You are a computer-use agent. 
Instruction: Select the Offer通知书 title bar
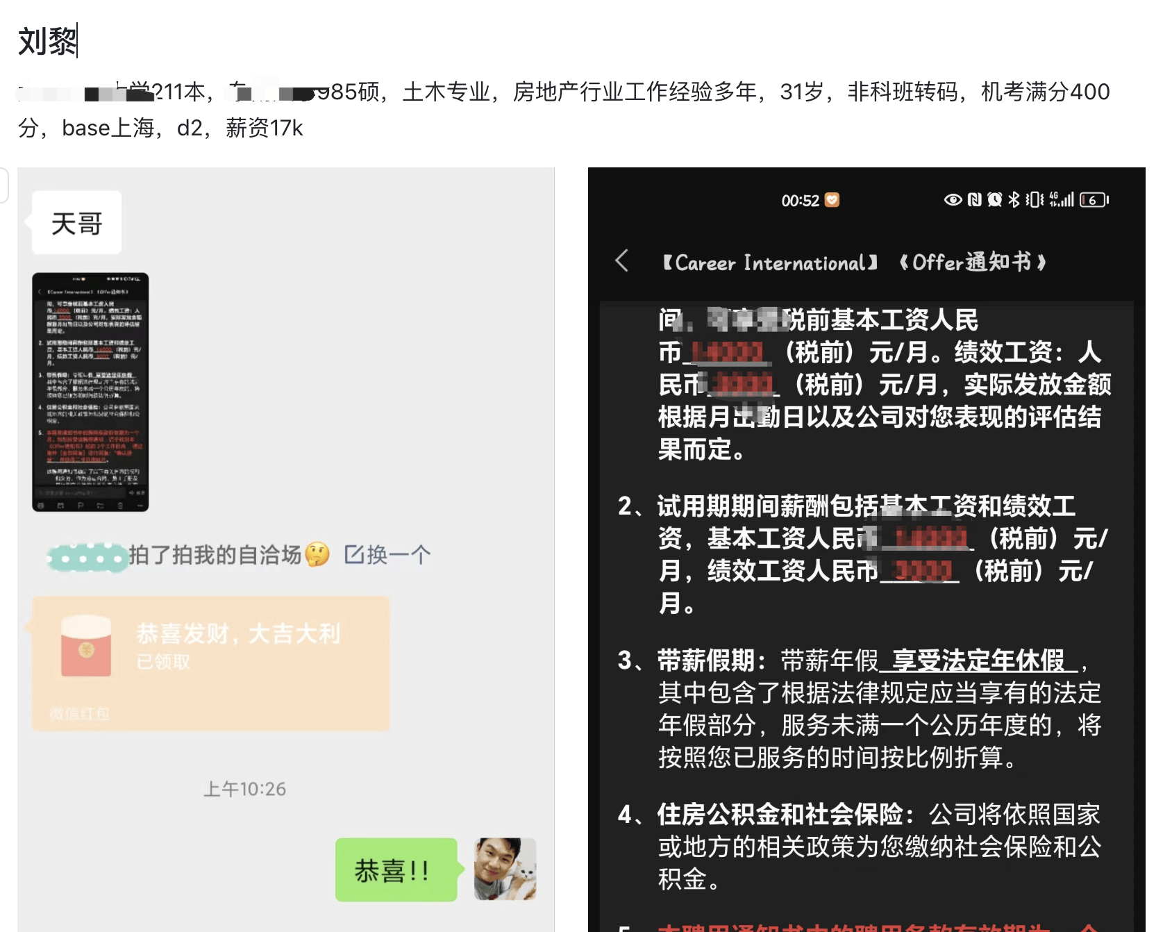click(x=854, y=262)
